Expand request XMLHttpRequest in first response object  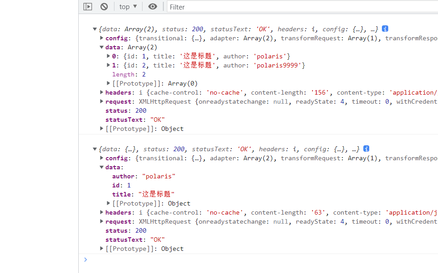point(102,101)
